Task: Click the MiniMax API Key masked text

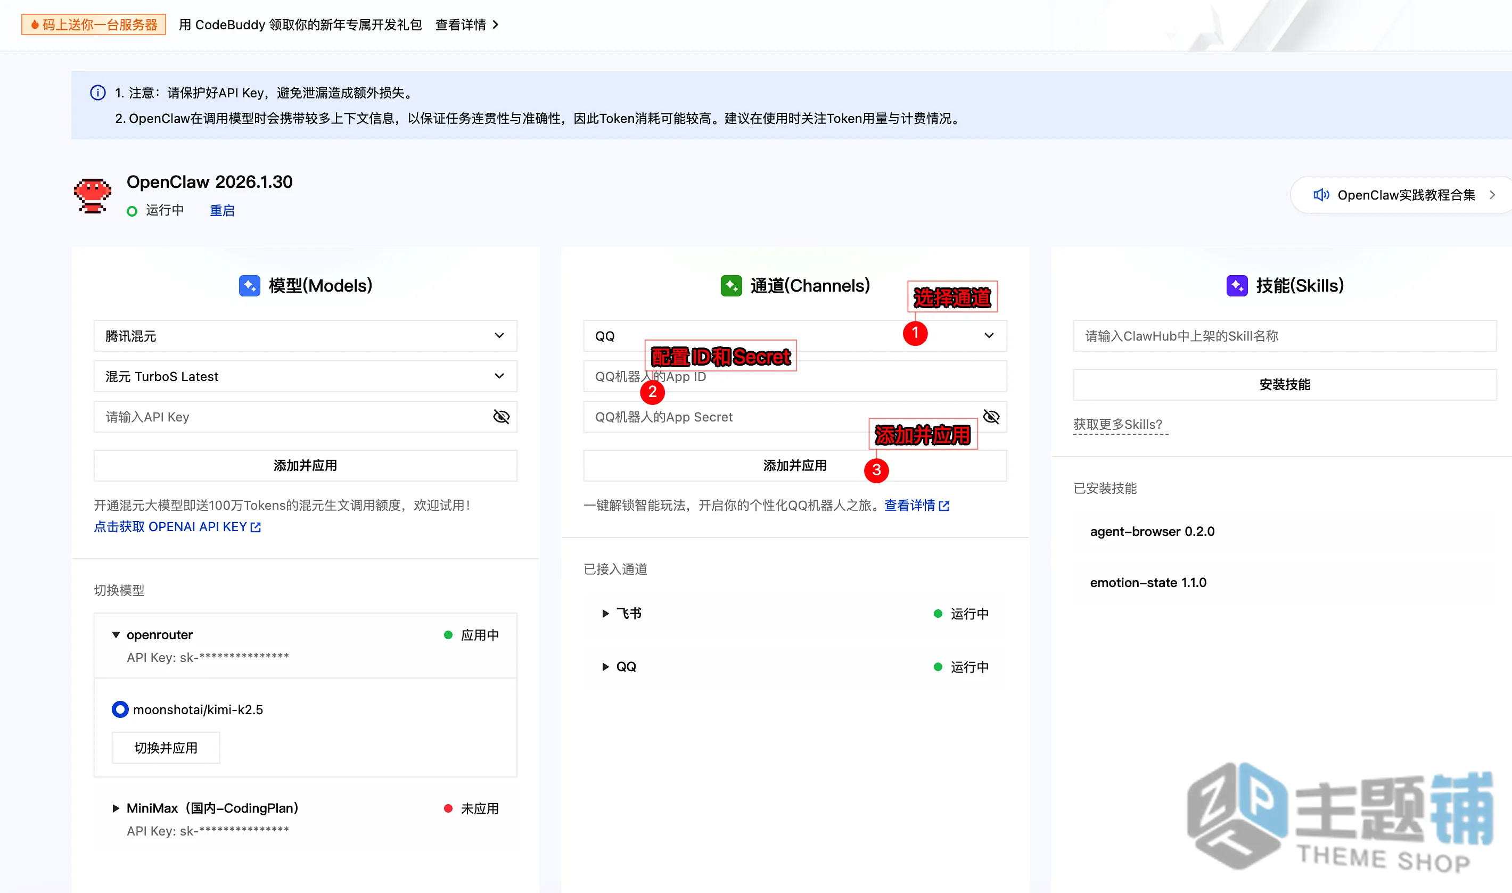Action: (208, 831)
